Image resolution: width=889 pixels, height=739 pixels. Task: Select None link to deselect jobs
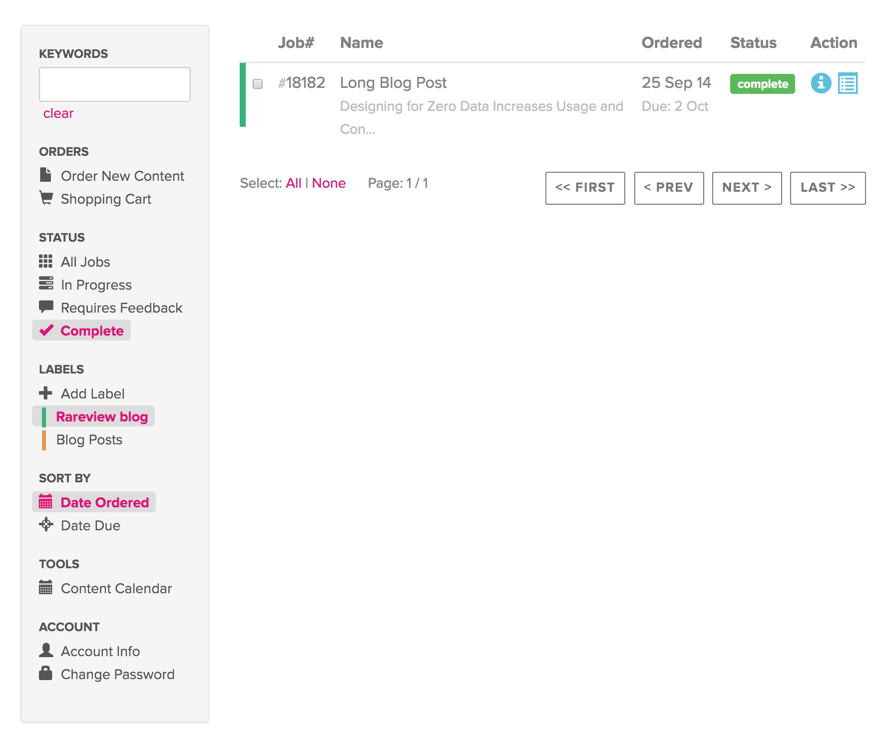tap(329, 183)
